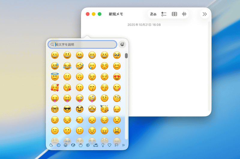Close the Notes window with red button
Viewport: 240px width, 159px height.
[88, 14]
